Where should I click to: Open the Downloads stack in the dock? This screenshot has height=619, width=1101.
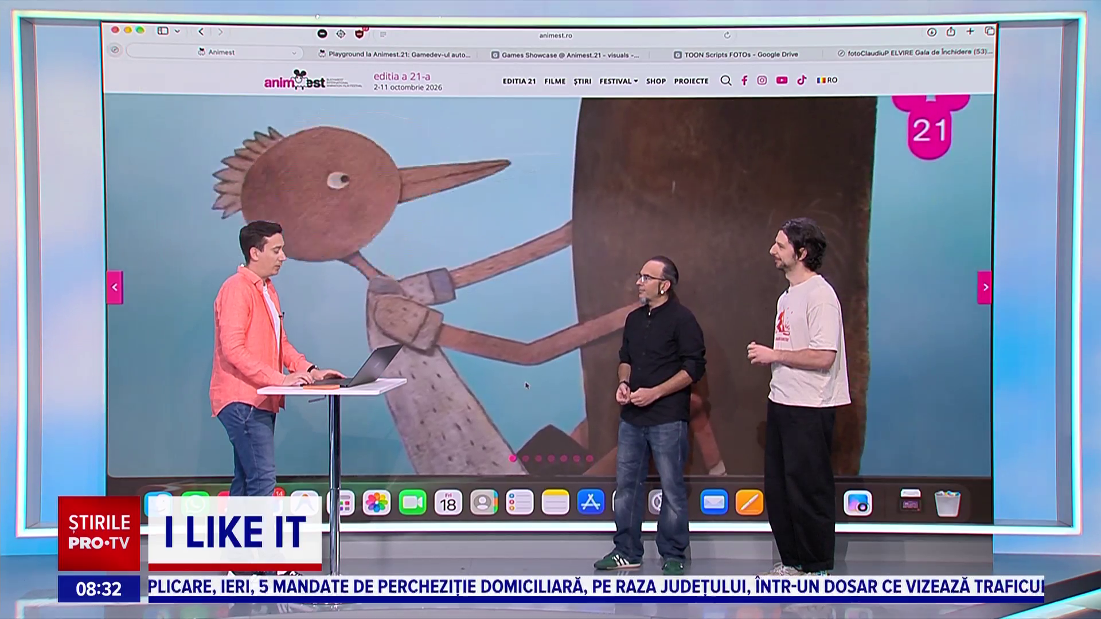pyautogui.click(x=911, y=502)
